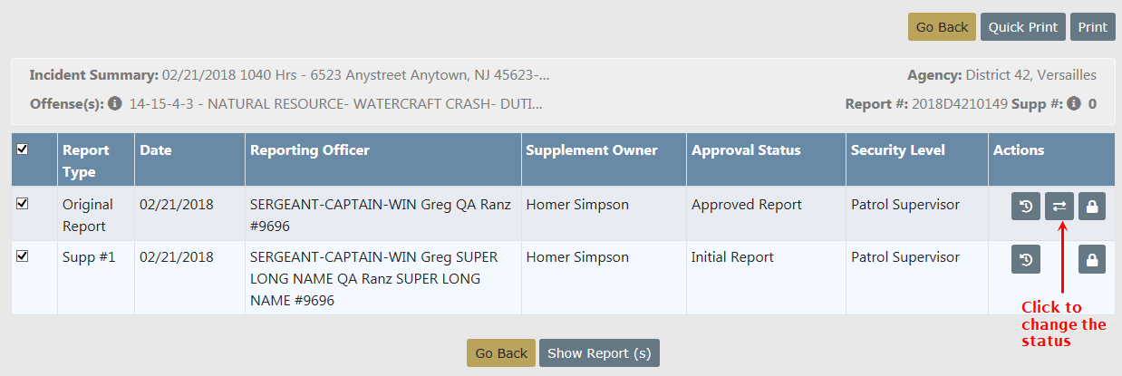Open history for the Supp #1 row
The width and height of the screenshot is (1122, 376).
[x=1026, y=261]
